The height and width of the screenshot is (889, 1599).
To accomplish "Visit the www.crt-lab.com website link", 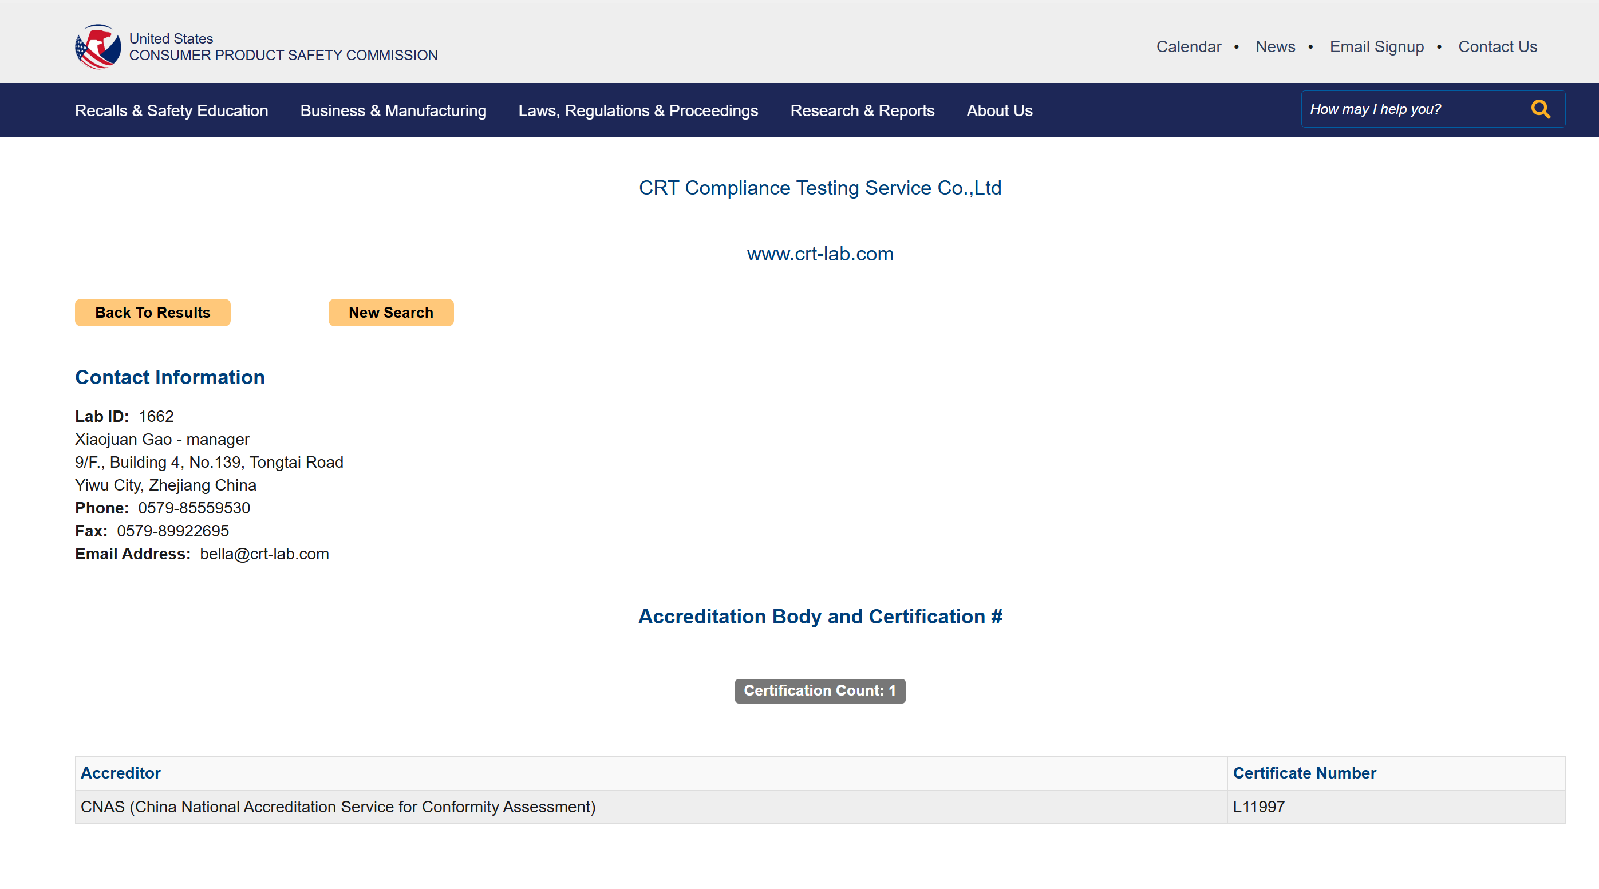I will coord(820,254).
